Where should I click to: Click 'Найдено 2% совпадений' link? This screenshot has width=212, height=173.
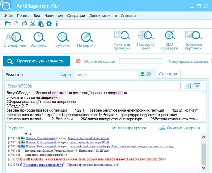(40, 138)
